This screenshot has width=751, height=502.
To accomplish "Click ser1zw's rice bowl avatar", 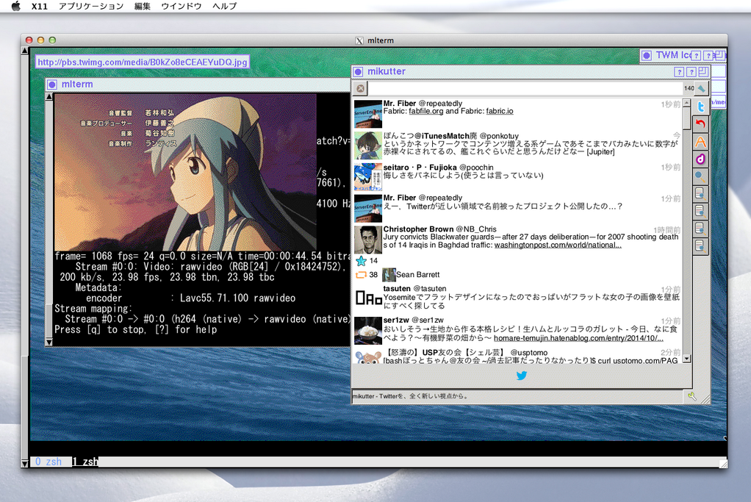I will 368,331.
